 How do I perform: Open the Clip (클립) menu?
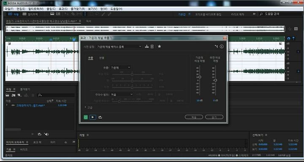[51, 9]
